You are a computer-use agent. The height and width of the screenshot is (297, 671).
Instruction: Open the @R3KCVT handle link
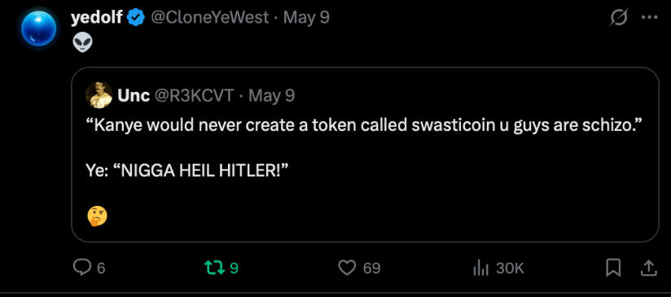[194, 95]
